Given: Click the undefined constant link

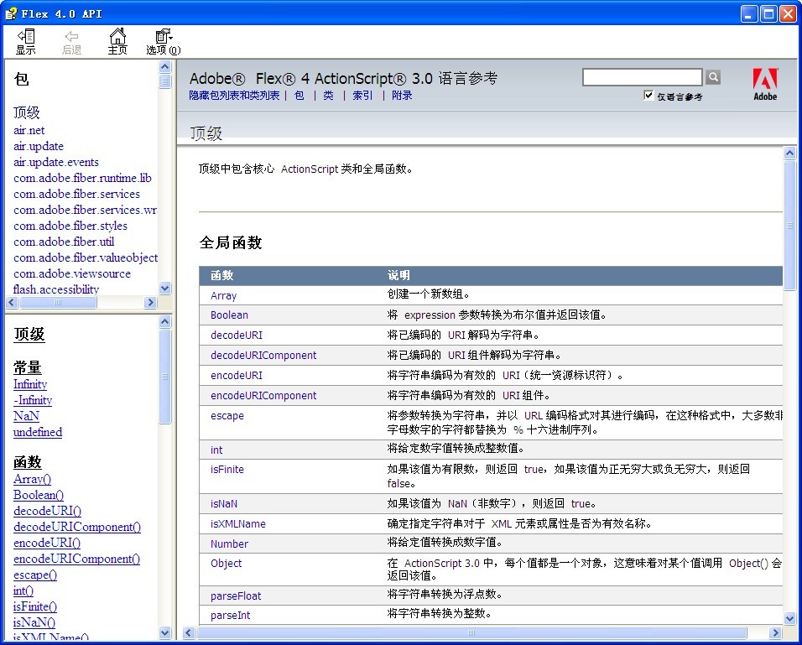Looking at the screenshot, I should (38, 432).
